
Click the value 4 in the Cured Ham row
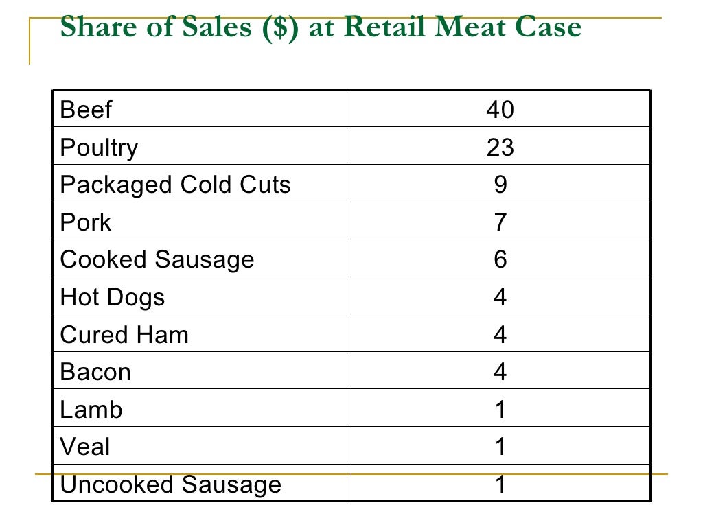[500, 335]
